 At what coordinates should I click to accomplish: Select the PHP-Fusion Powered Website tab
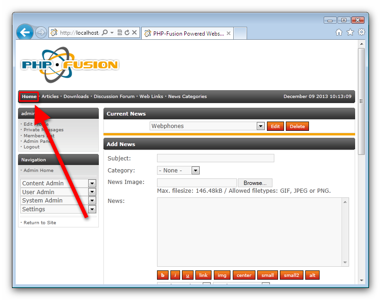pyautogui.click(x=188, y=33)
